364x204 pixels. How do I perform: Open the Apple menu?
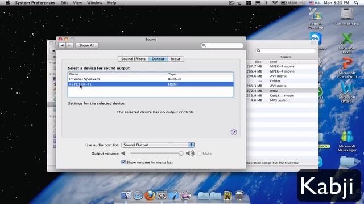pos(7,3)
